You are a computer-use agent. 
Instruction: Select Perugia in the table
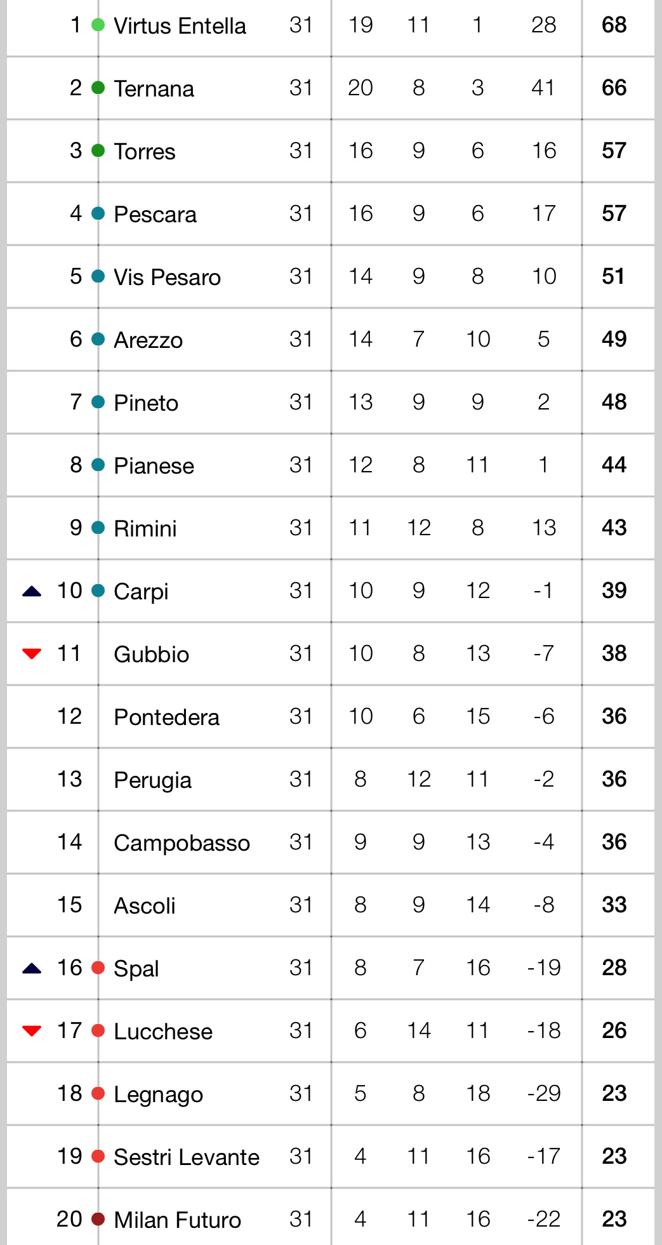pos(153,780)
